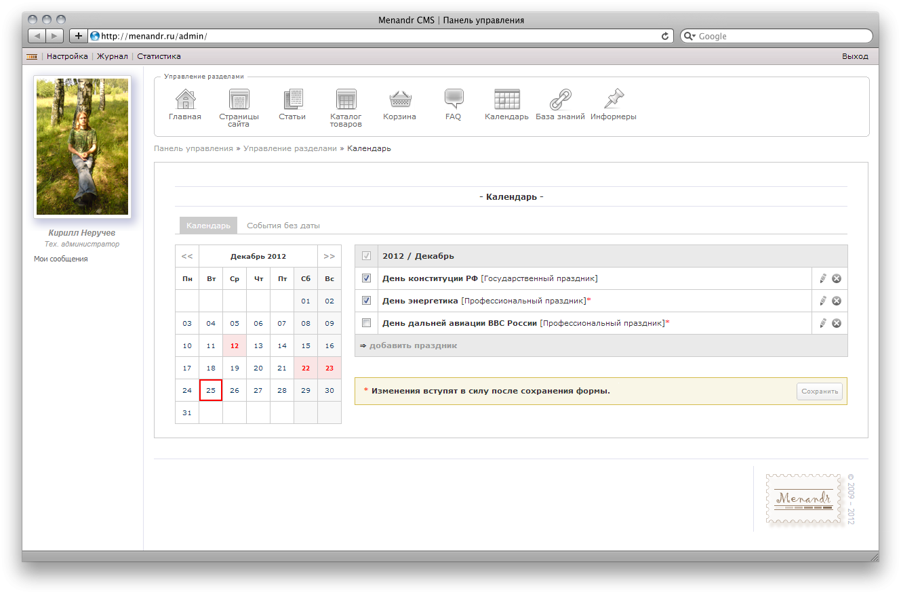Enable checkbox for День дальней авиации ВВС России

coord(367,323)
